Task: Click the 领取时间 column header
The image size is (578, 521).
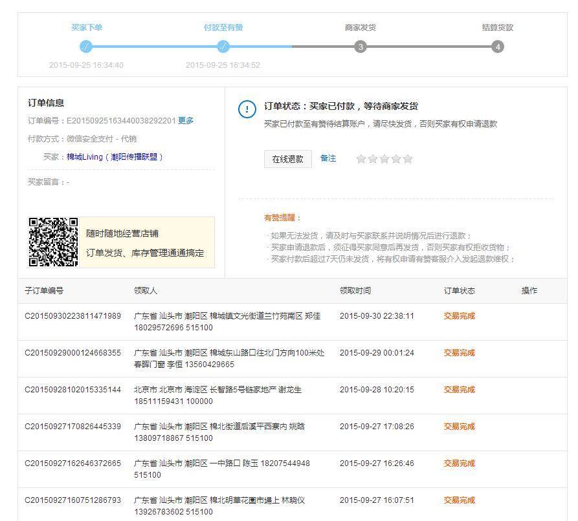Action: click(x=355, y=290)
